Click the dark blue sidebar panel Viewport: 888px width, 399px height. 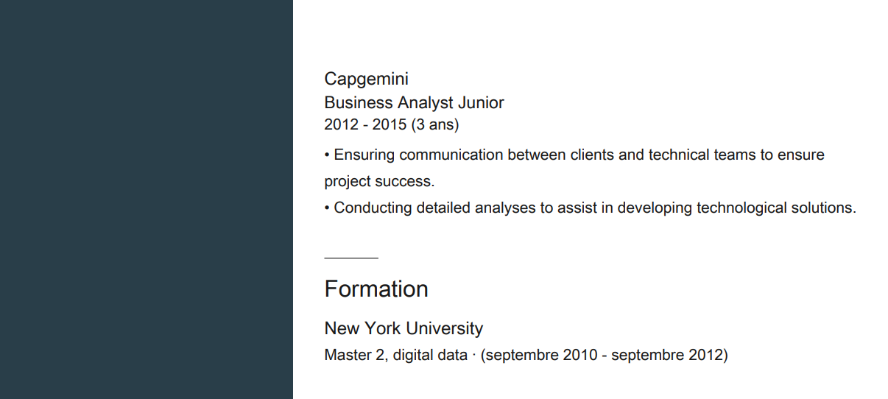point(147,199)
